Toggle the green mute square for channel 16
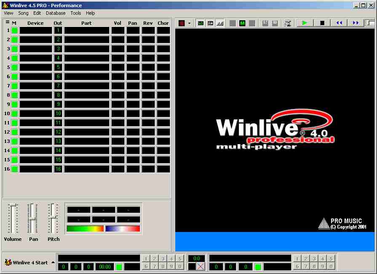This screenshot has height=274, width=377. pos(15,169)
